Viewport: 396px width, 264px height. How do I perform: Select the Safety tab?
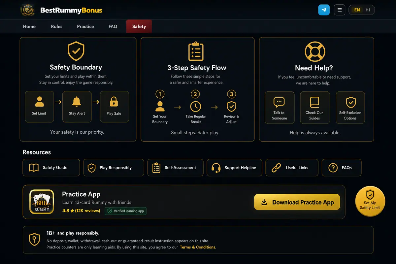(139, 26)
